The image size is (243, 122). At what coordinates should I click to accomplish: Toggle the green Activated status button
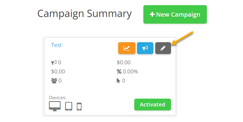tap(152, 105)
